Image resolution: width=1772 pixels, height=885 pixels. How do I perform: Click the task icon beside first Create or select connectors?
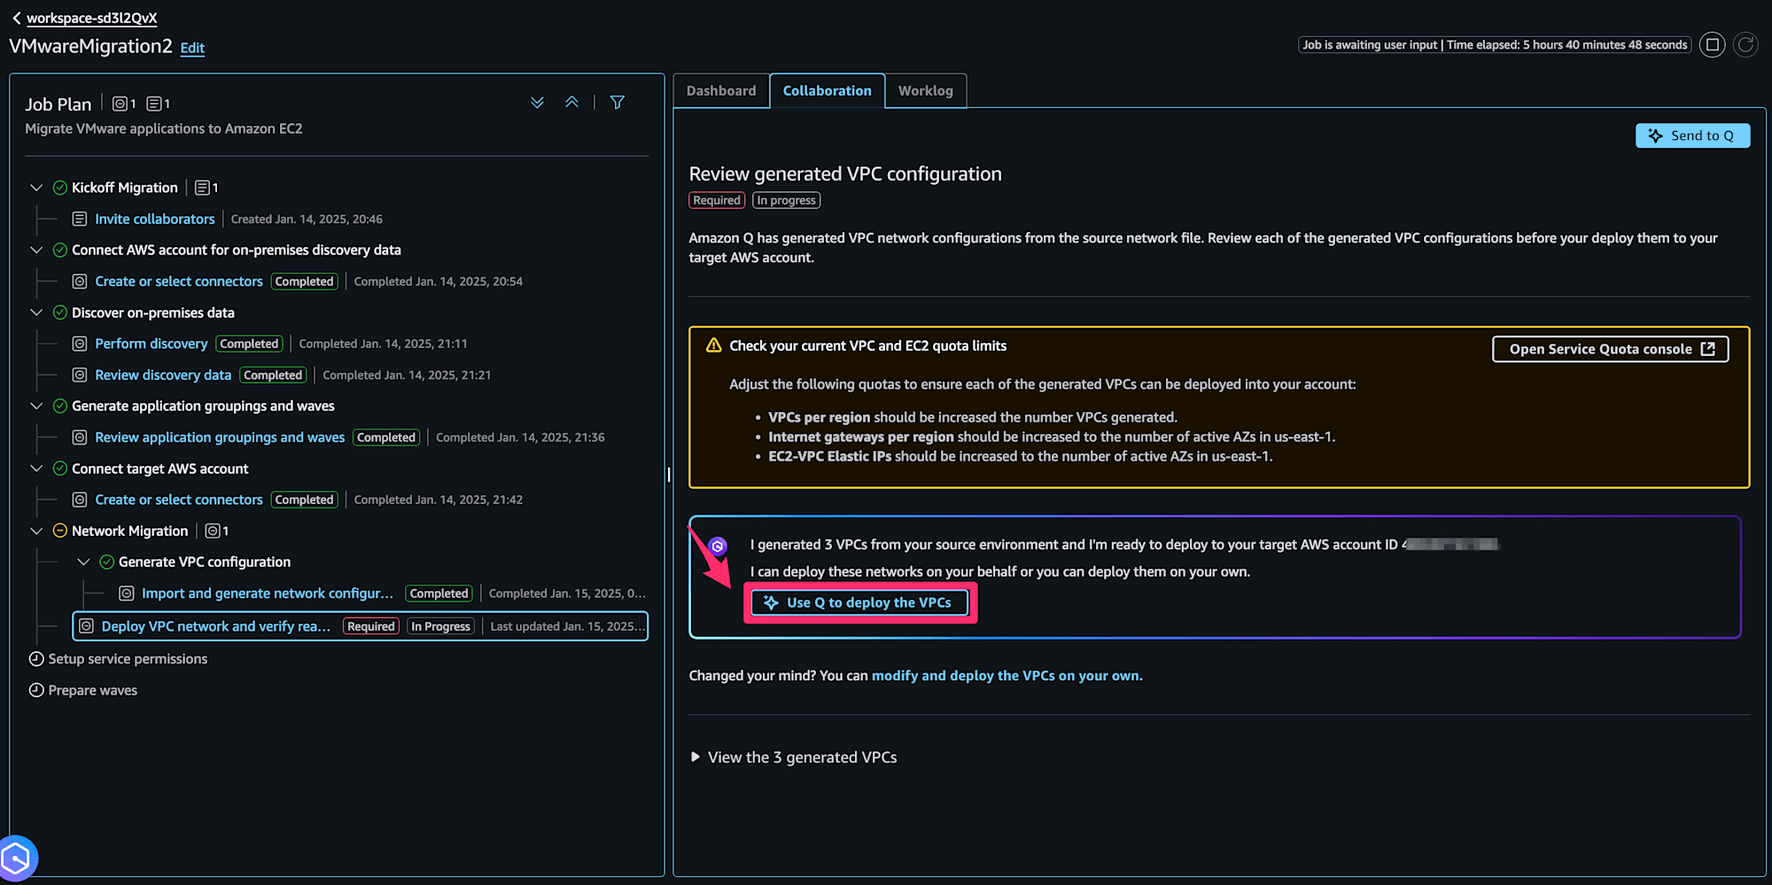point(80,281)
